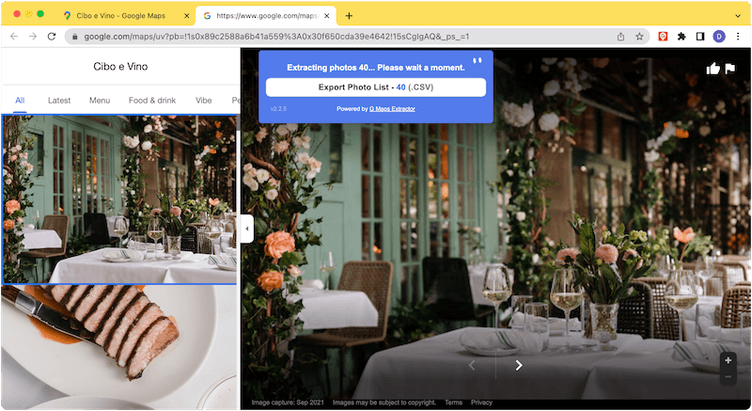Open the Privacy link

(481, 403)
